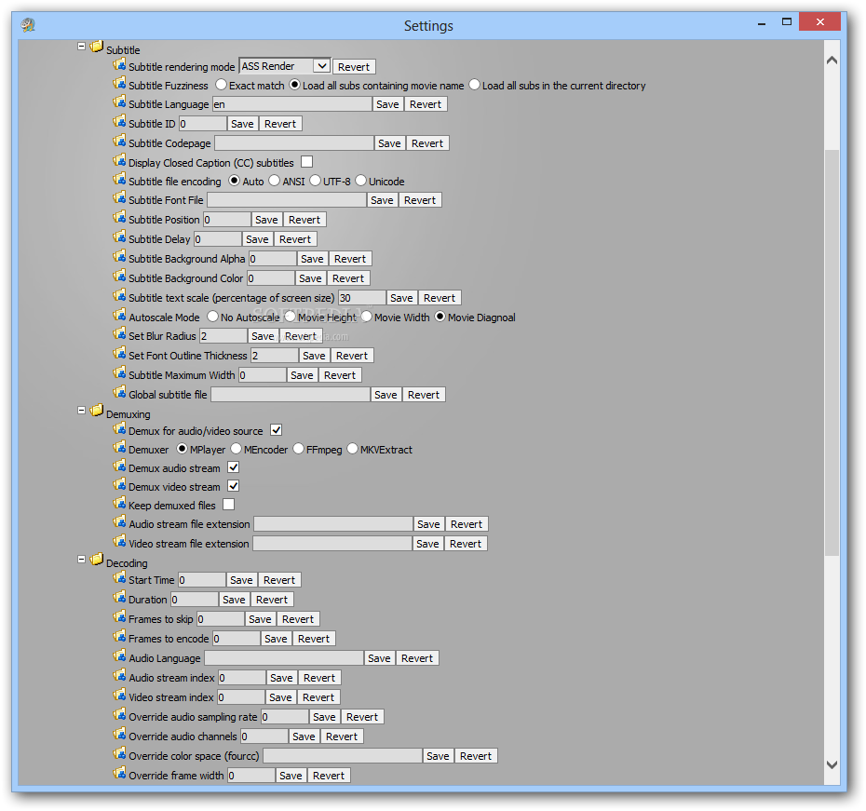Click the Subtitle Background Color input field

coord(271,278)
